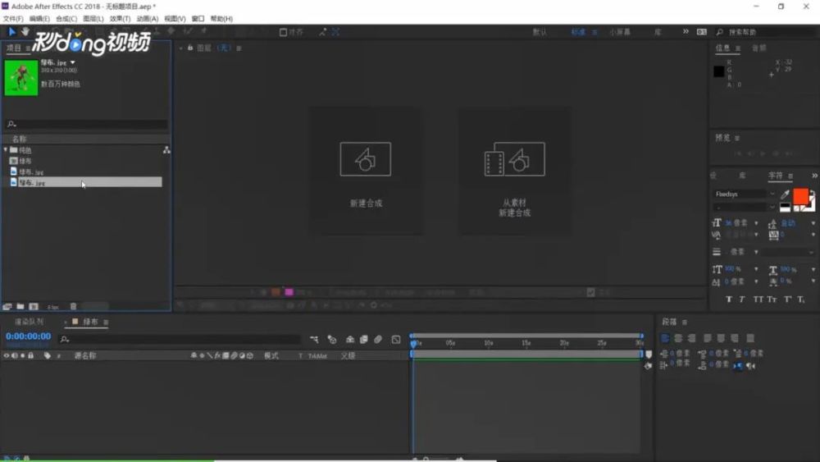Image resolution: width=820 pixels, height=462 pixels.
Task: Click the new composition icon at Project panel bottom
Action: point(34,307)
